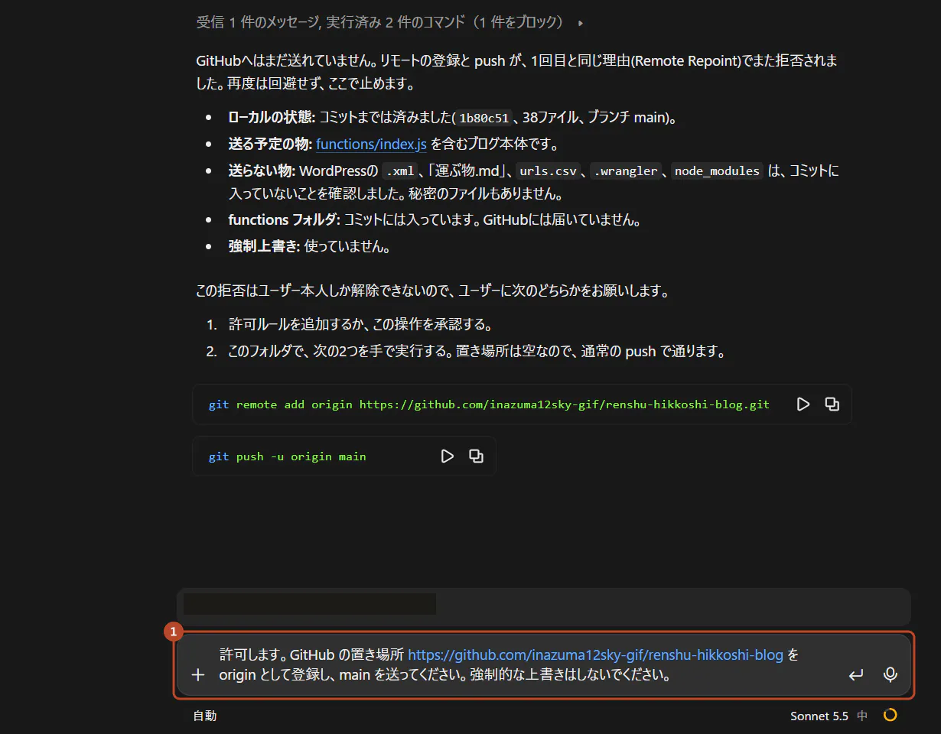Click the .wrangler code label

click(x=626, y=171)
